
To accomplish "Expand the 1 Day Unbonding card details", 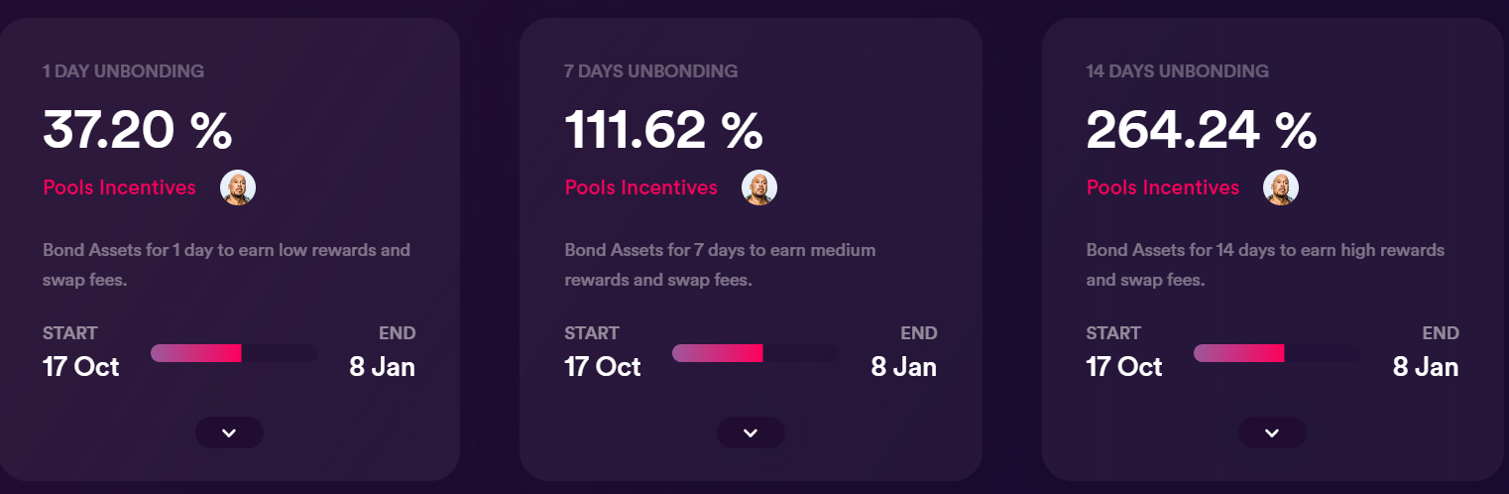I will pyautogui.click(x=229, y=432).
